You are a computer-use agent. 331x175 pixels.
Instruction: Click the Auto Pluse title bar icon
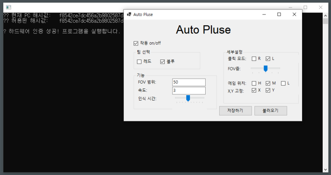point(129,14)
